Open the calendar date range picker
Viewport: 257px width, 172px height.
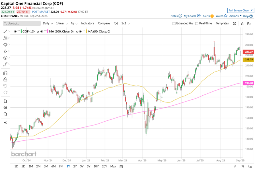point(121,167)
